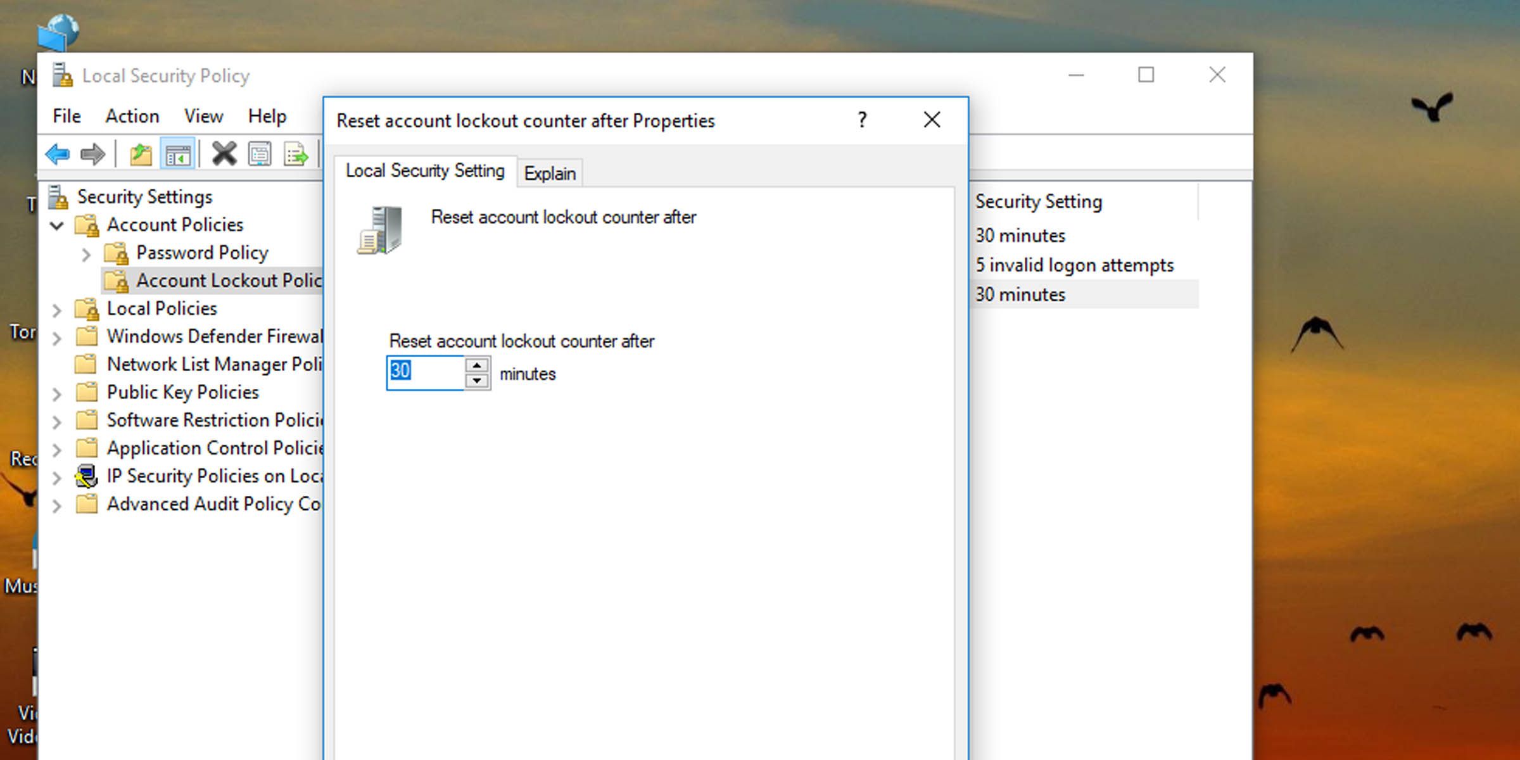Click the Local Security Policy app icon
The height and width of the screenshot is (760, 1520).
pyautogui.click(x=61, y=75)
